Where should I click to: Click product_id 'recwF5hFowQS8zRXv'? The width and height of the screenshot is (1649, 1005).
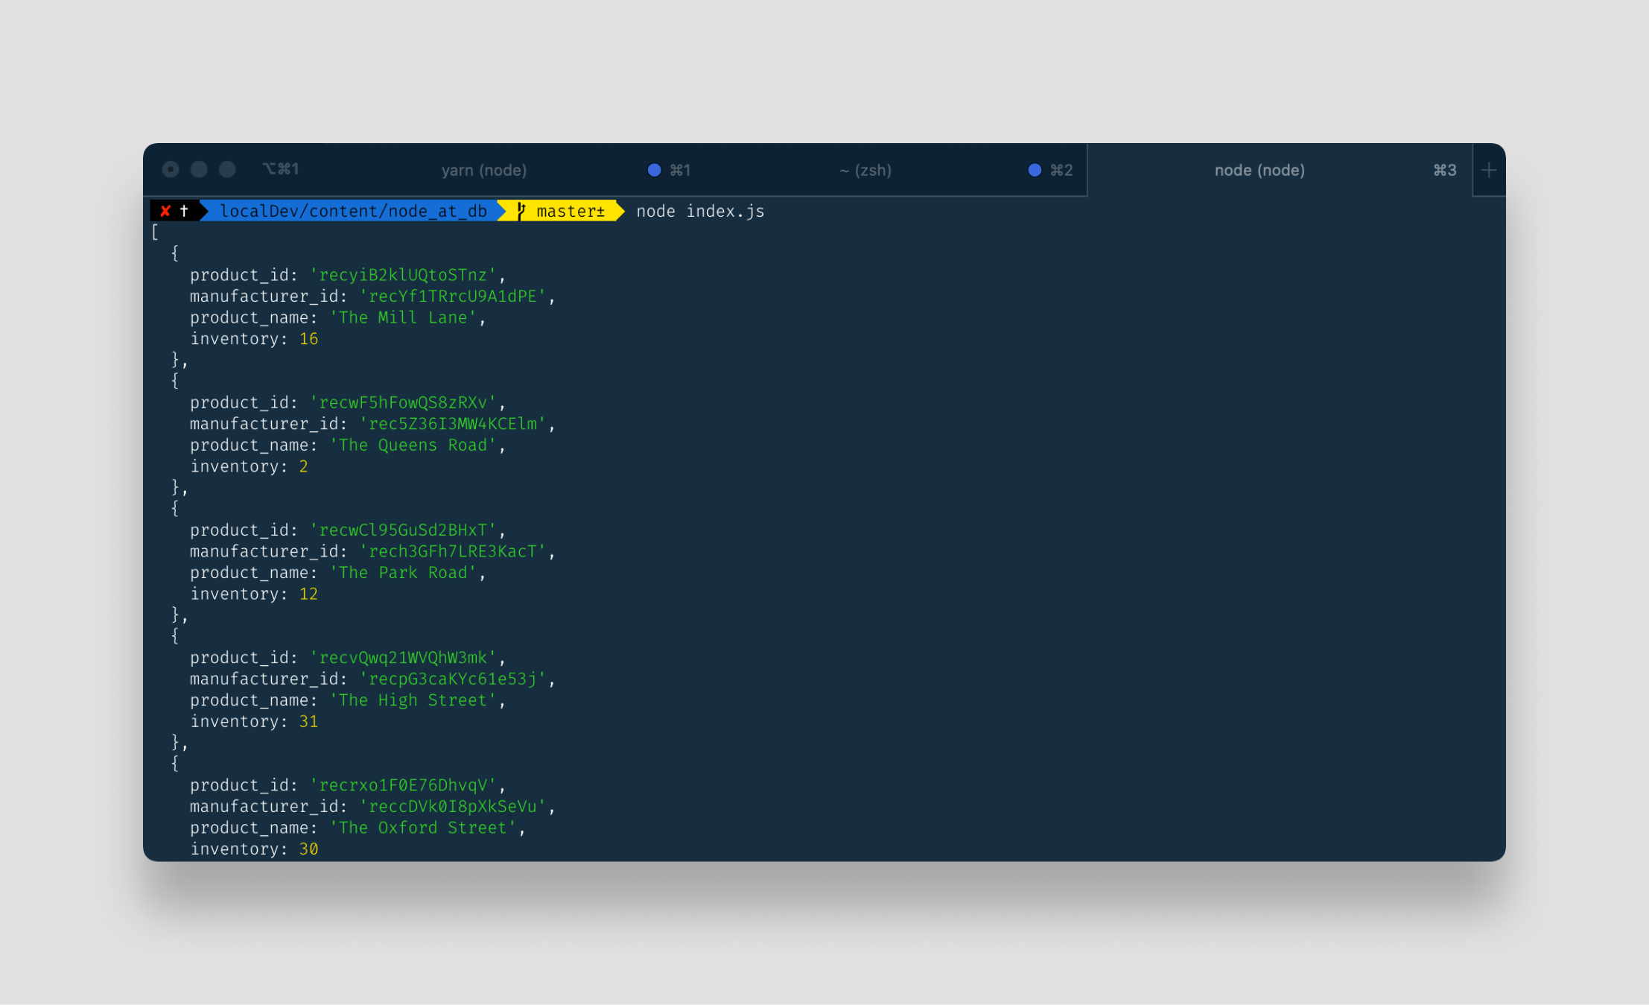[x=403, y=403]
